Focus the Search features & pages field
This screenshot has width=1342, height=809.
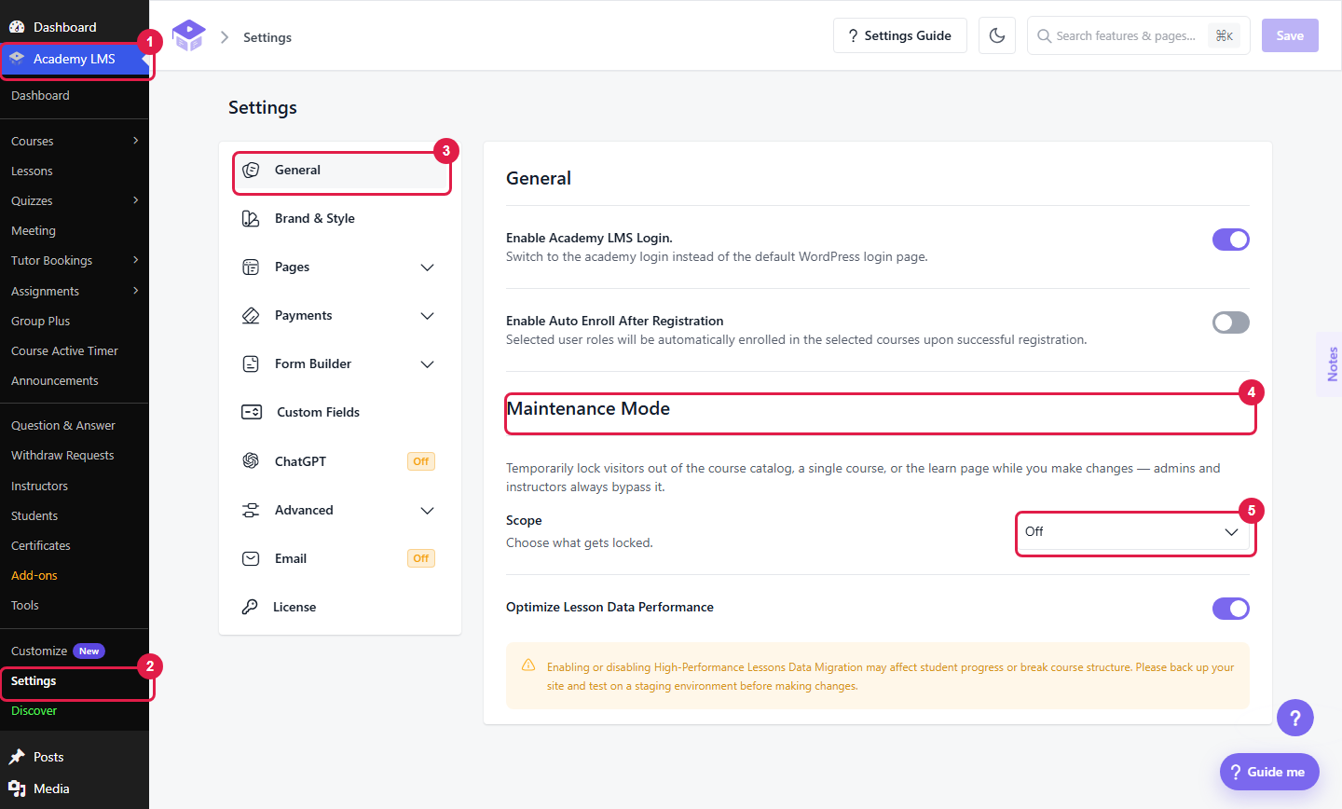click(1139, 35)
